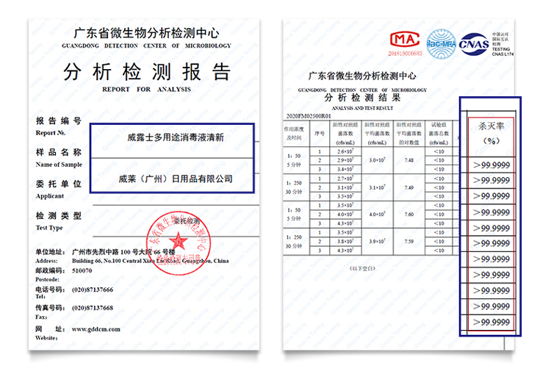Click the Name of Sample label
The height and width of the screenshot is (385, 551).
coord(59,165)
